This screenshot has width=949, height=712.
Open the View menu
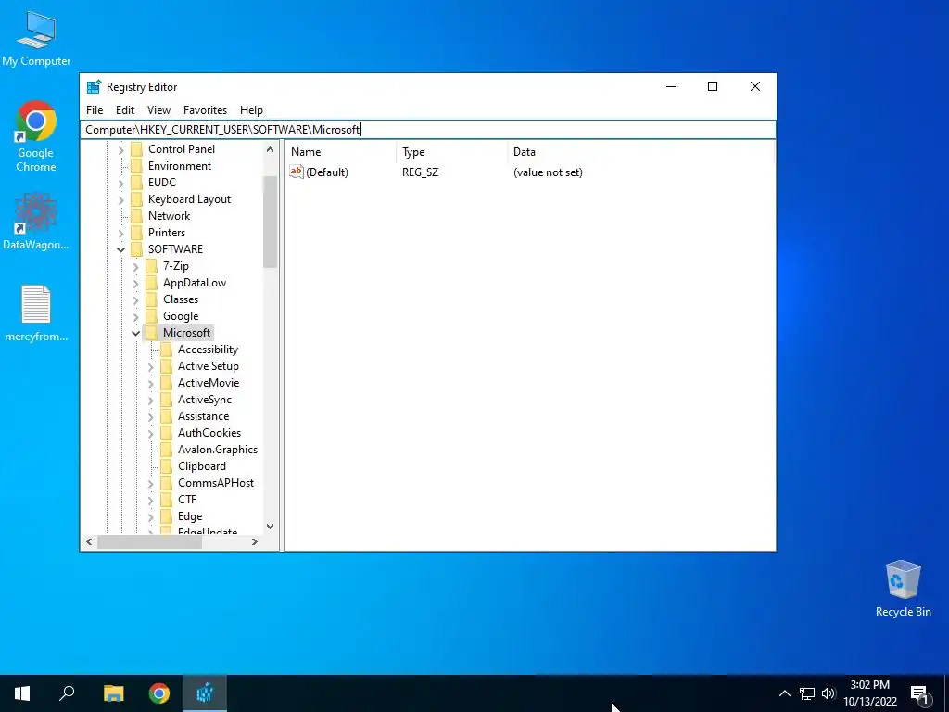158,110
